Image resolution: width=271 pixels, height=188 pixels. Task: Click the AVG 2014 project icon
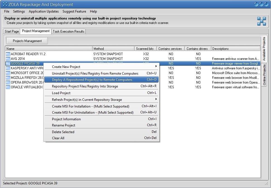(8, 59)
